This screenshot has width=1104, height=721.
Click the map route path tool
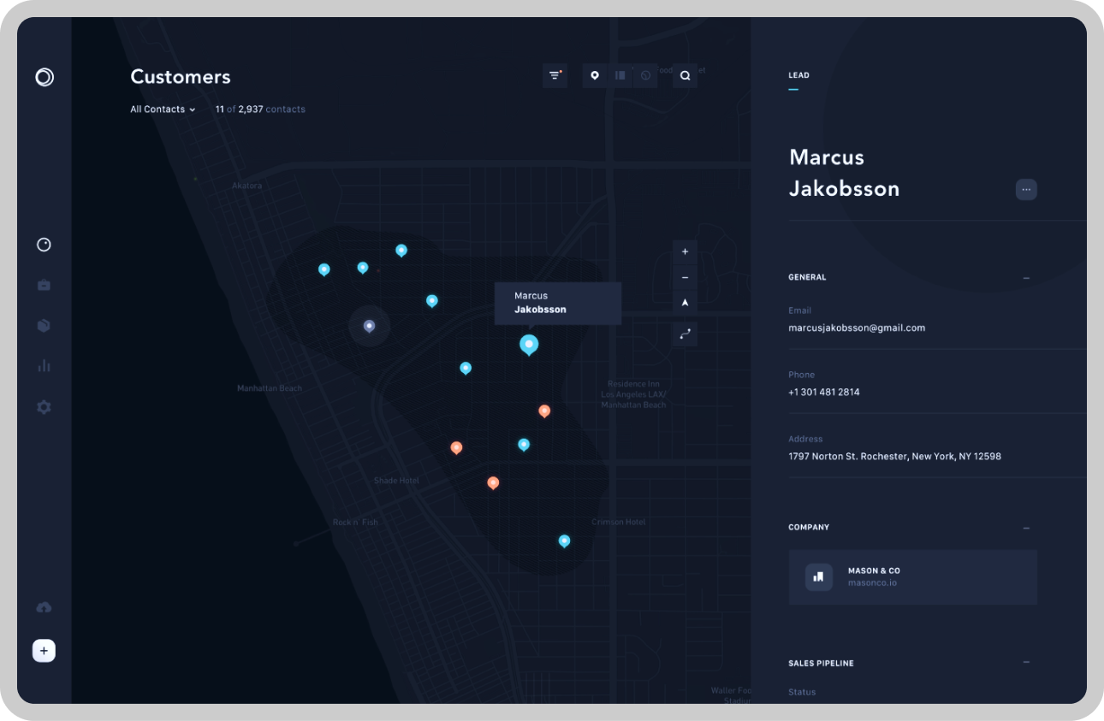[685, 334]
